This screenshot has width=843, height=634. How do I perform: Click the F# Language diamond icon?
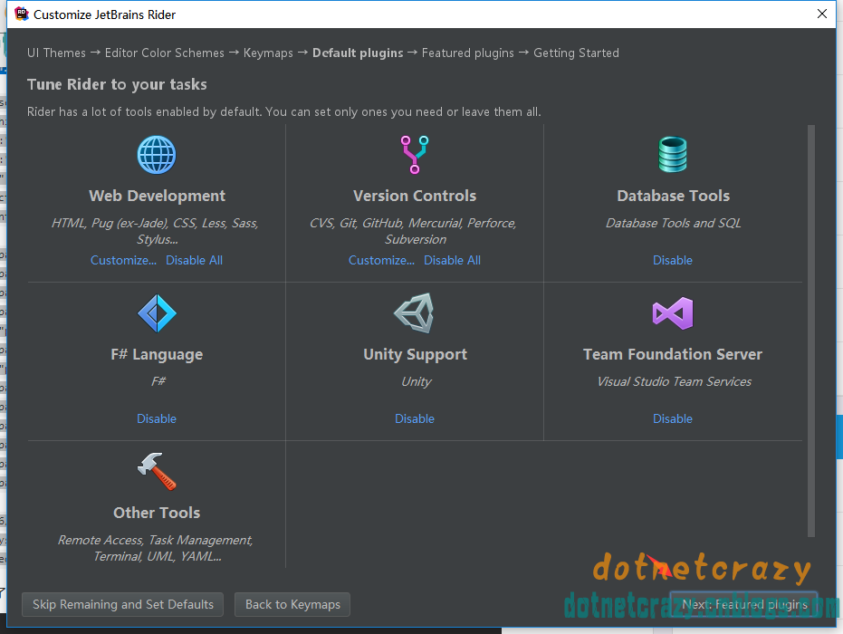(157, 313)
